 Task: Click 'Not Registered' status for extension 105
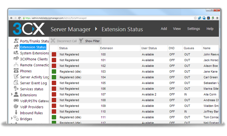[x=69, y=83]
